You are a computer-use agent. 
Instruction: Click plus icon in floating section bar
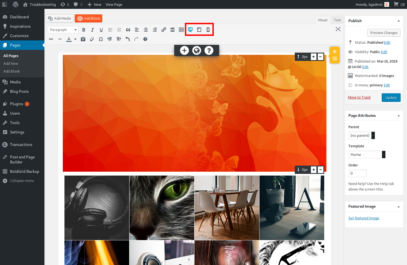184,50
